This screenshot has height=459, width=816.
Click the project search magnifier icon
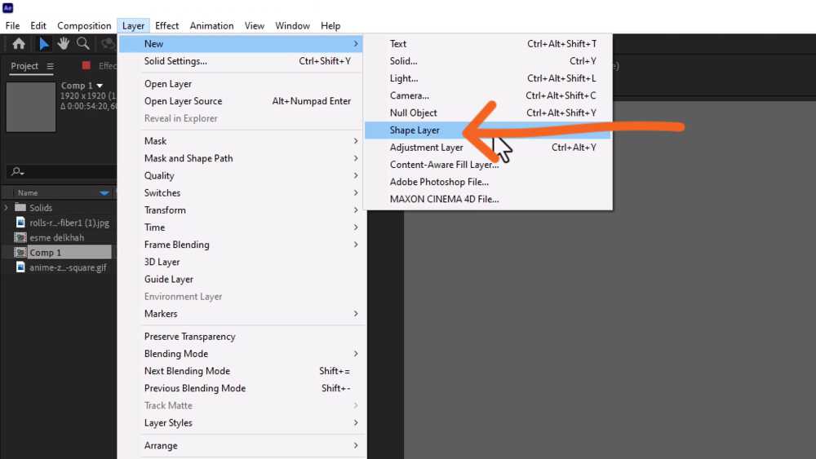tap(17, 171)
